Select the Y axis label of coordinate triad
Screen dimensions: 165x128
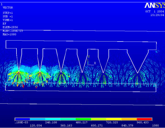click(x=89, y=57)
